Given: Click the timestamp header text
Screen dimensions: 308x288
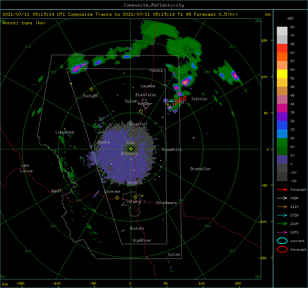Looking at the screenshot, I should click(120, 14).
